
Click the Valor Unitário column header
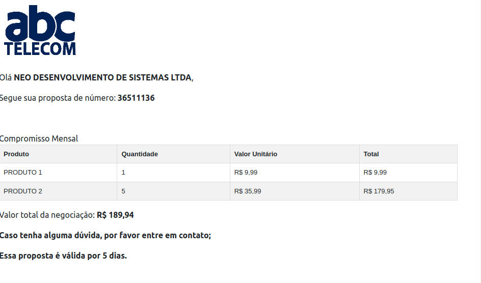click(x=256, y=154)
